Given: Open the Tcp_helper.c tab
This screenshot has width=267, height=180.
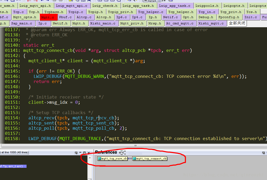Looking at the screenshot, I should 151,12.
